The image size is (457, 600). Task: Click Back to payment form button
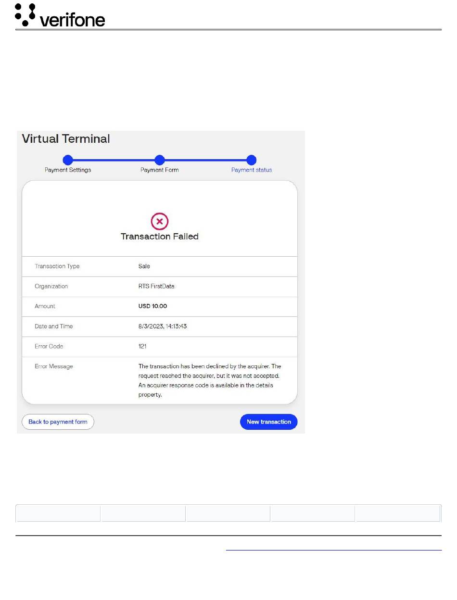(58, 422)
